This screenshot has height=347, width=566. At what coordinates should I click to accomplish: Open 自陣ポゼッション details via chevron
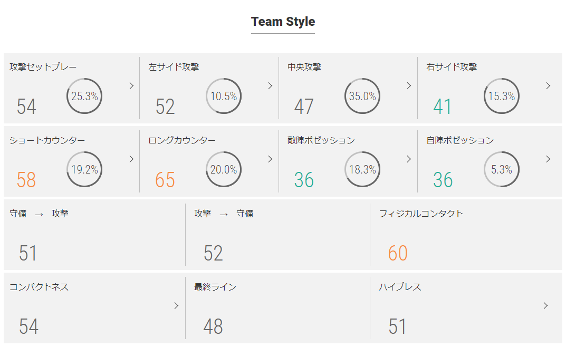click(x=548, y=159)
